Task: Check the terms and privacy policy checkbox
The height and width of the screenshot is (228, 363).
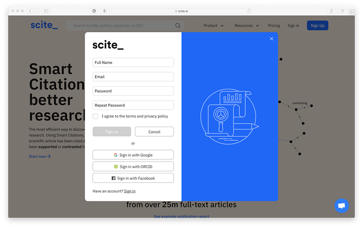Action: (x=95, y=116)
